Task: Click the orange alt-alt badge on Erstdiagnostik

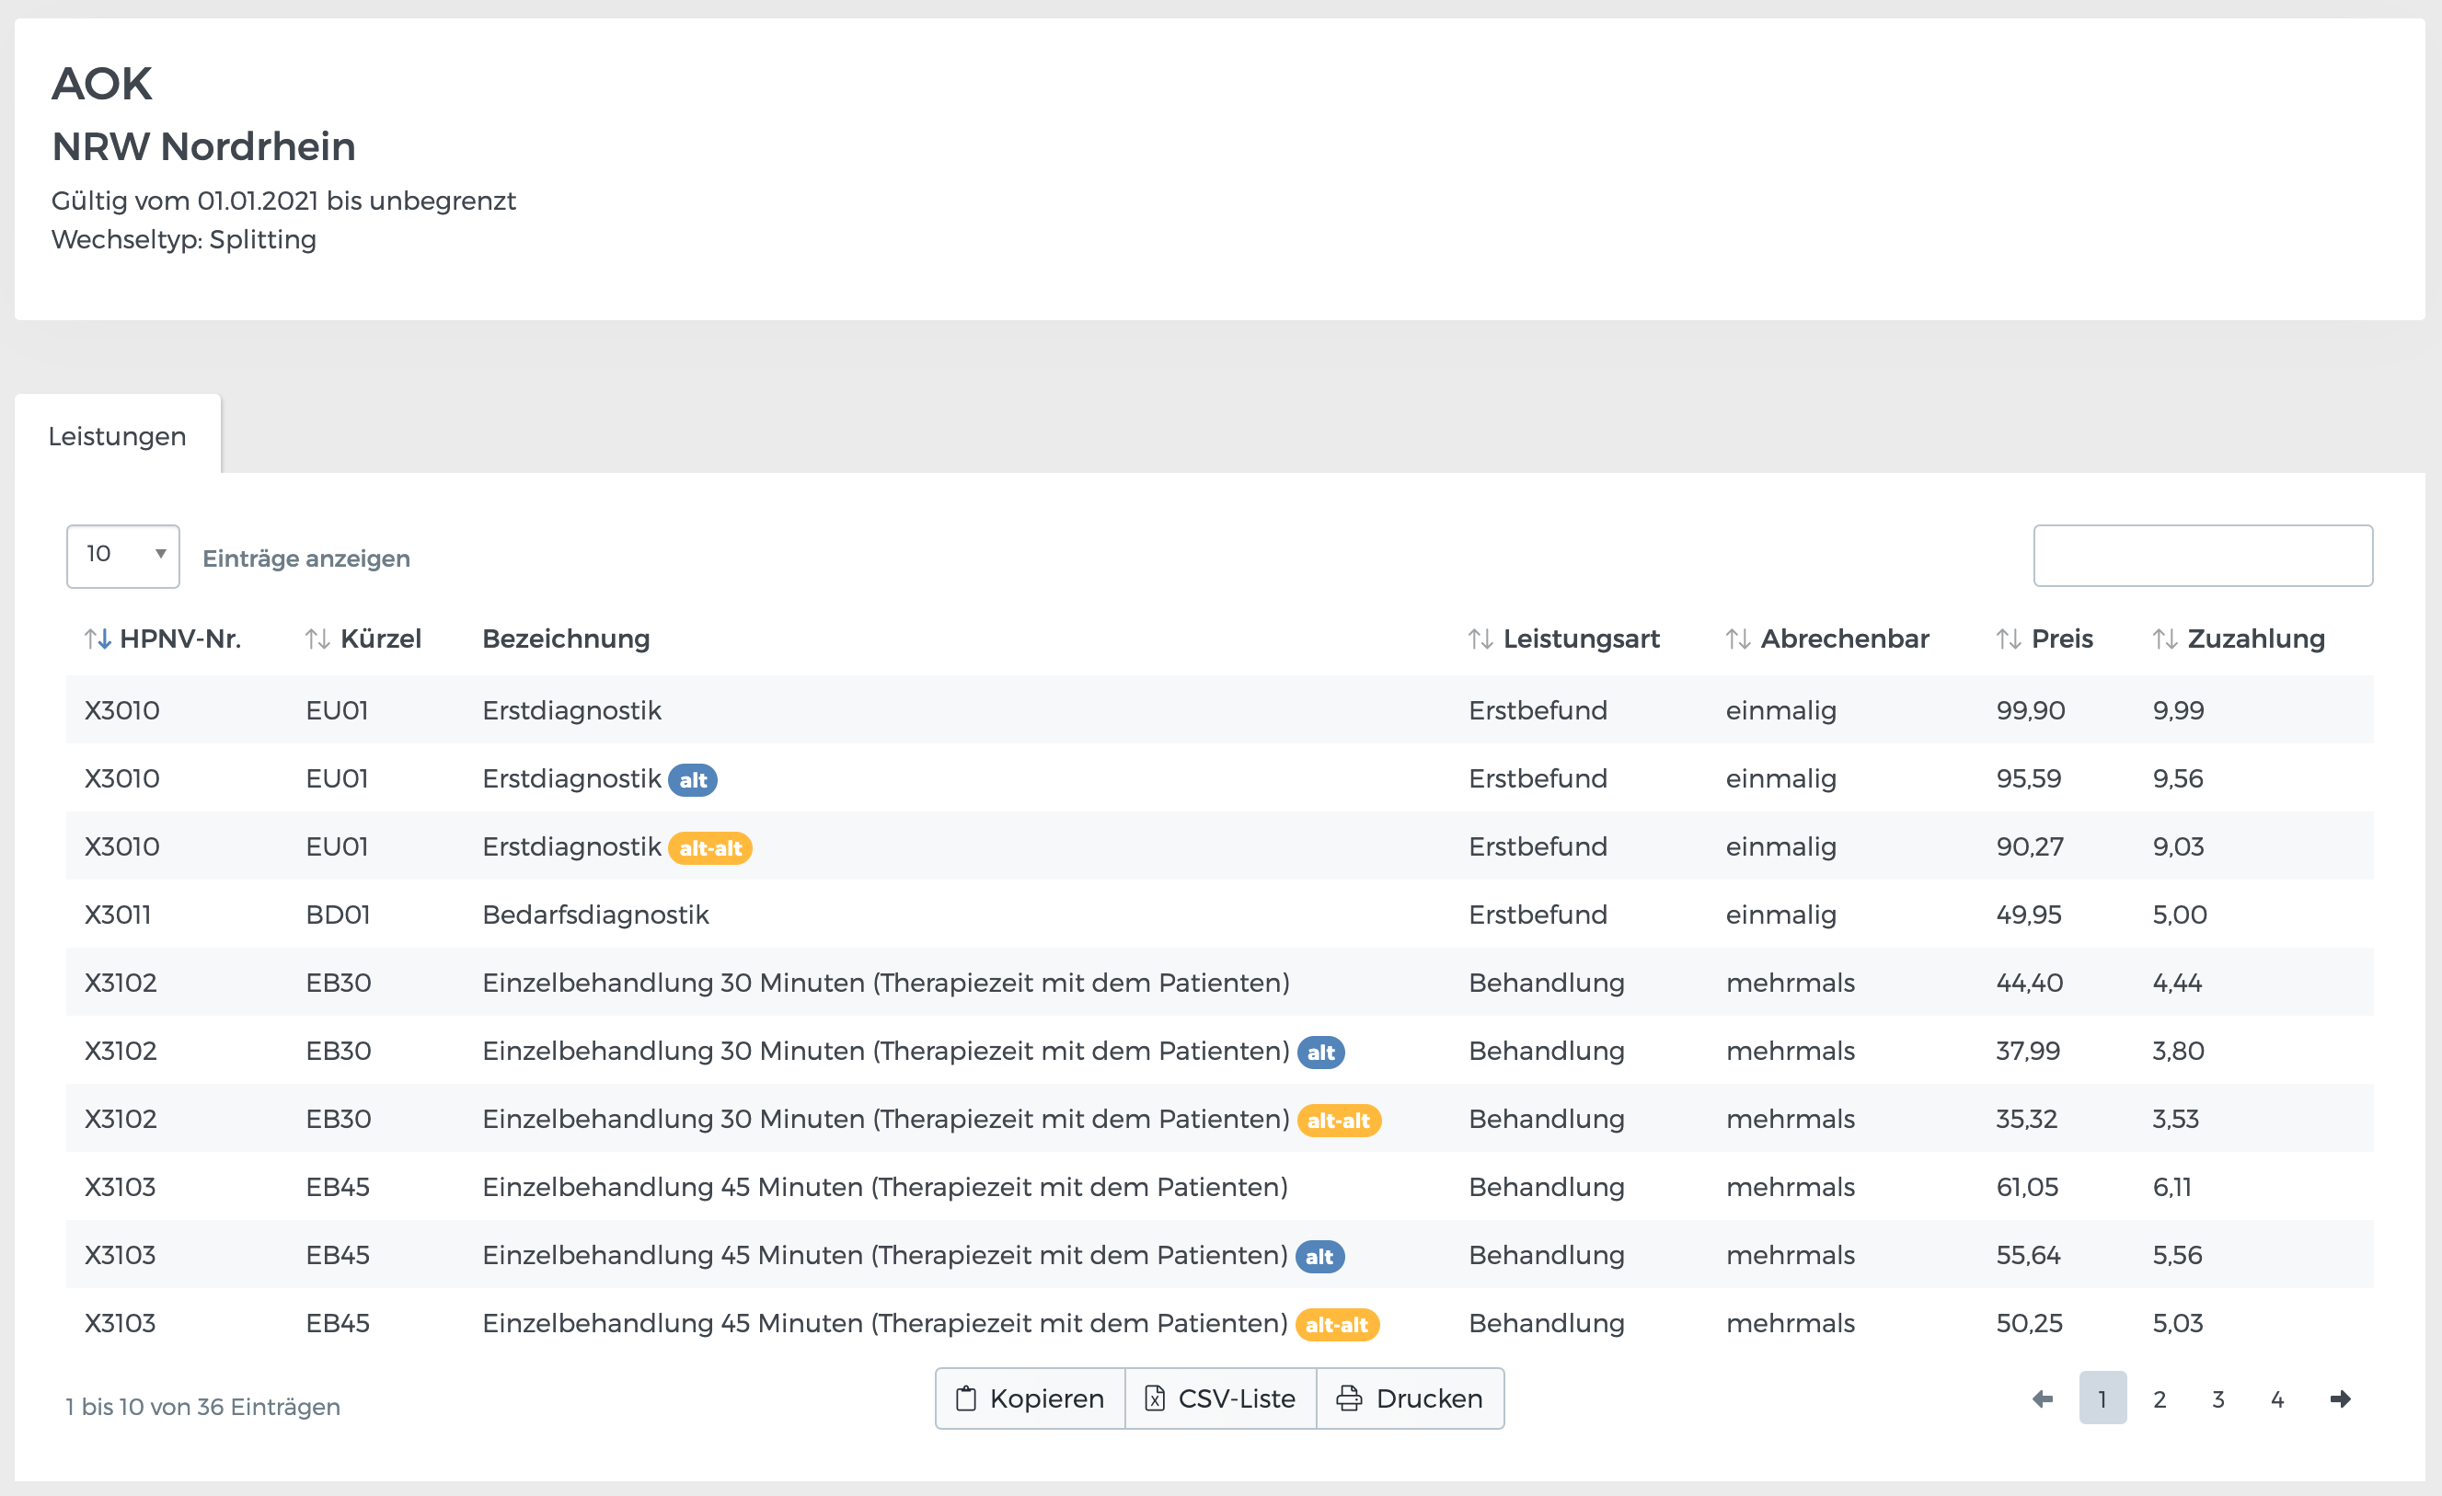Action: click(709, 849)
